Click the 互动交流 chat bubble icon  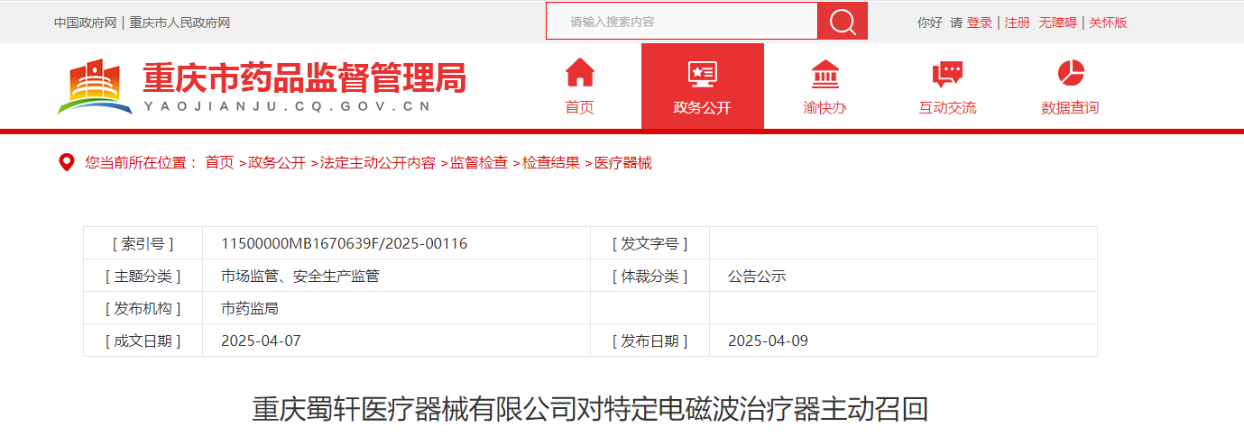coord(947,73)
